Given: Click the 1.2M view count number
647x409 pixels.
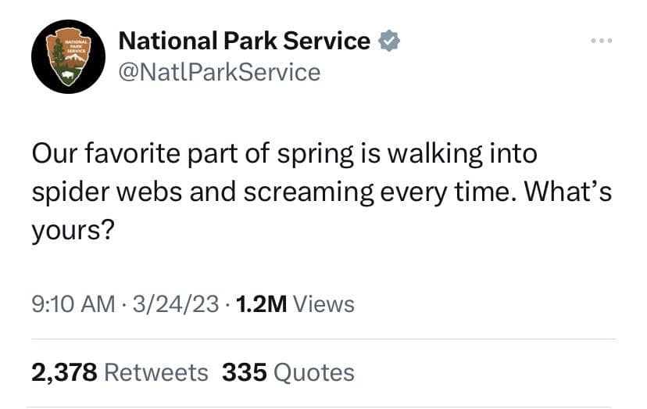Looking at the screenshot, I should click(261, 303).
